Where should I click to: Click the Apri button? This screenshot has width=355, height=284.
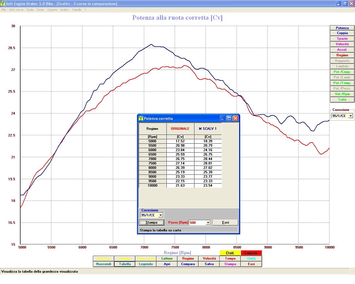pyautogui.click(x=167, y=264)
